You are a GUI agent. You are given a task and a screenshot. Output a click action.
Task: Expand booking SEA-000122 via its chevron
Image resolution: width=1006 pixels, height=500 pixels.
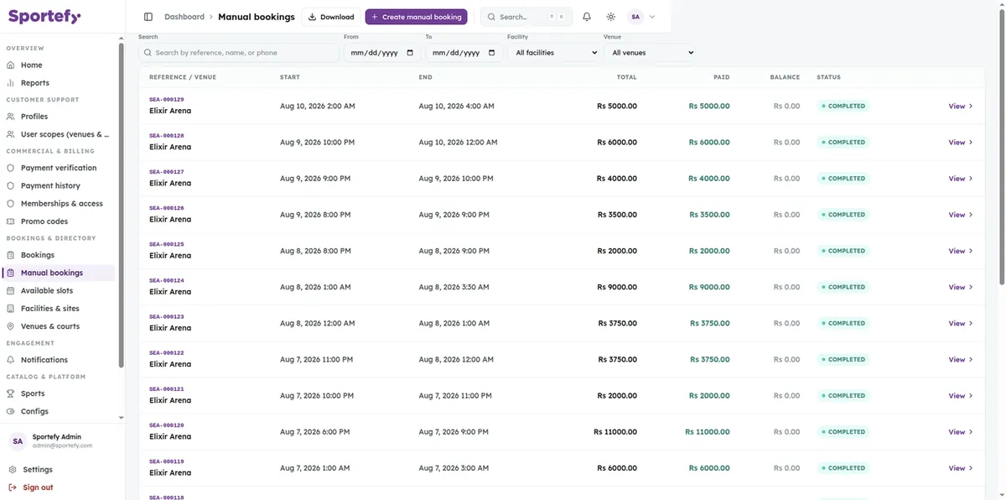pyautogui.click(x=971, y=360)
